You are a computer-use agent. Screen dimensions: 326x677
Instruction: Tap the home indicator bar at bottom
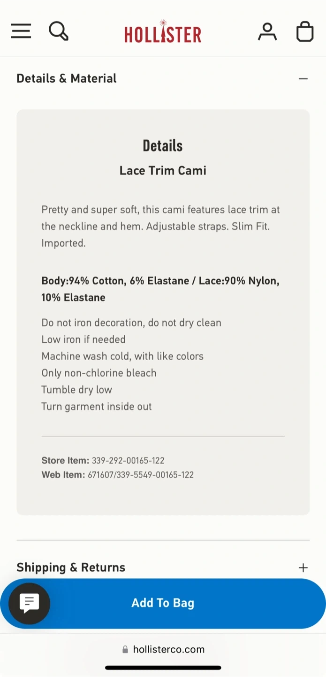[x=163, y=668]
